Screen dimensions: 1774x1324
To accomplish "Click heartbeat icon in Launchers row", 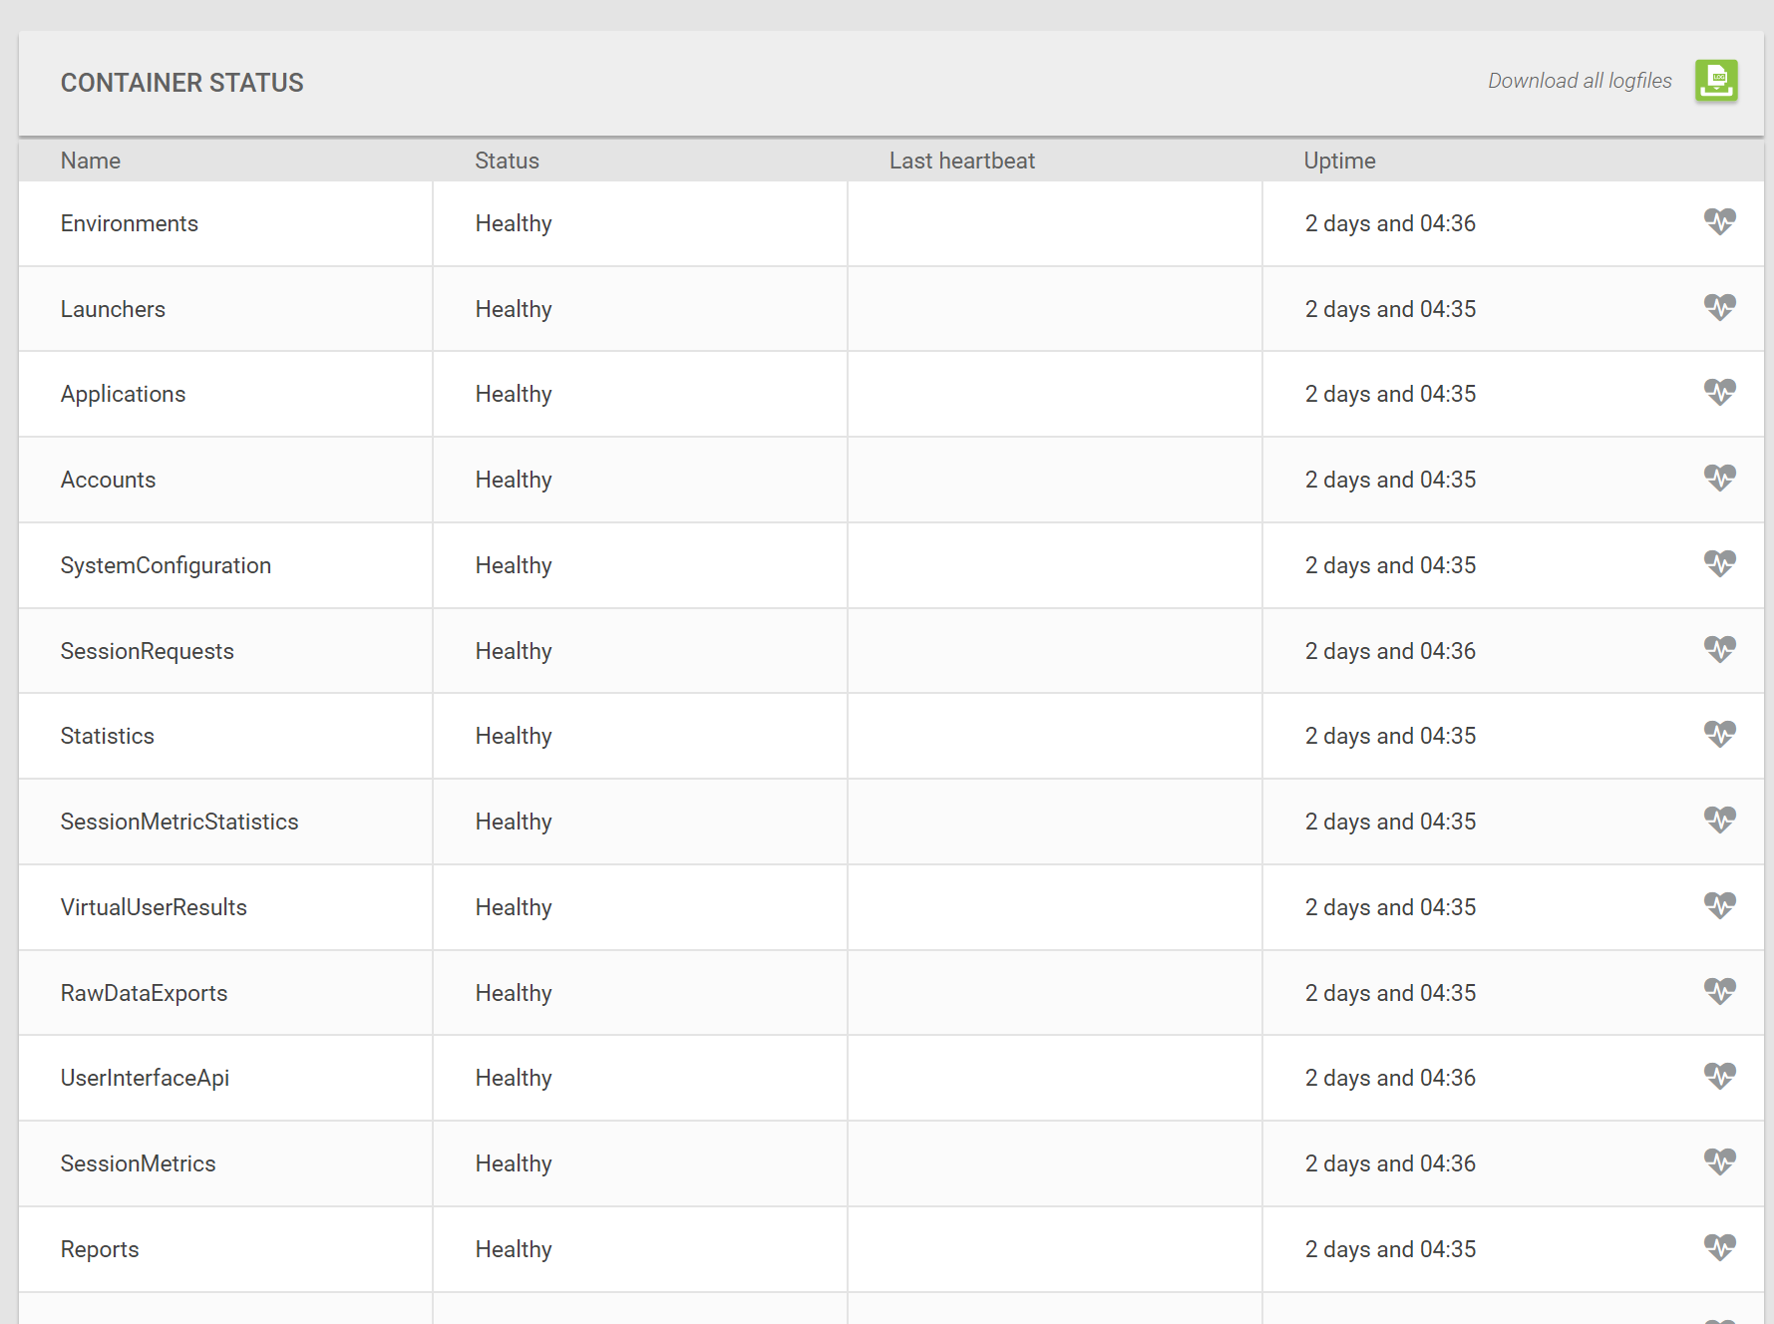I will [x=1719, y=307].
